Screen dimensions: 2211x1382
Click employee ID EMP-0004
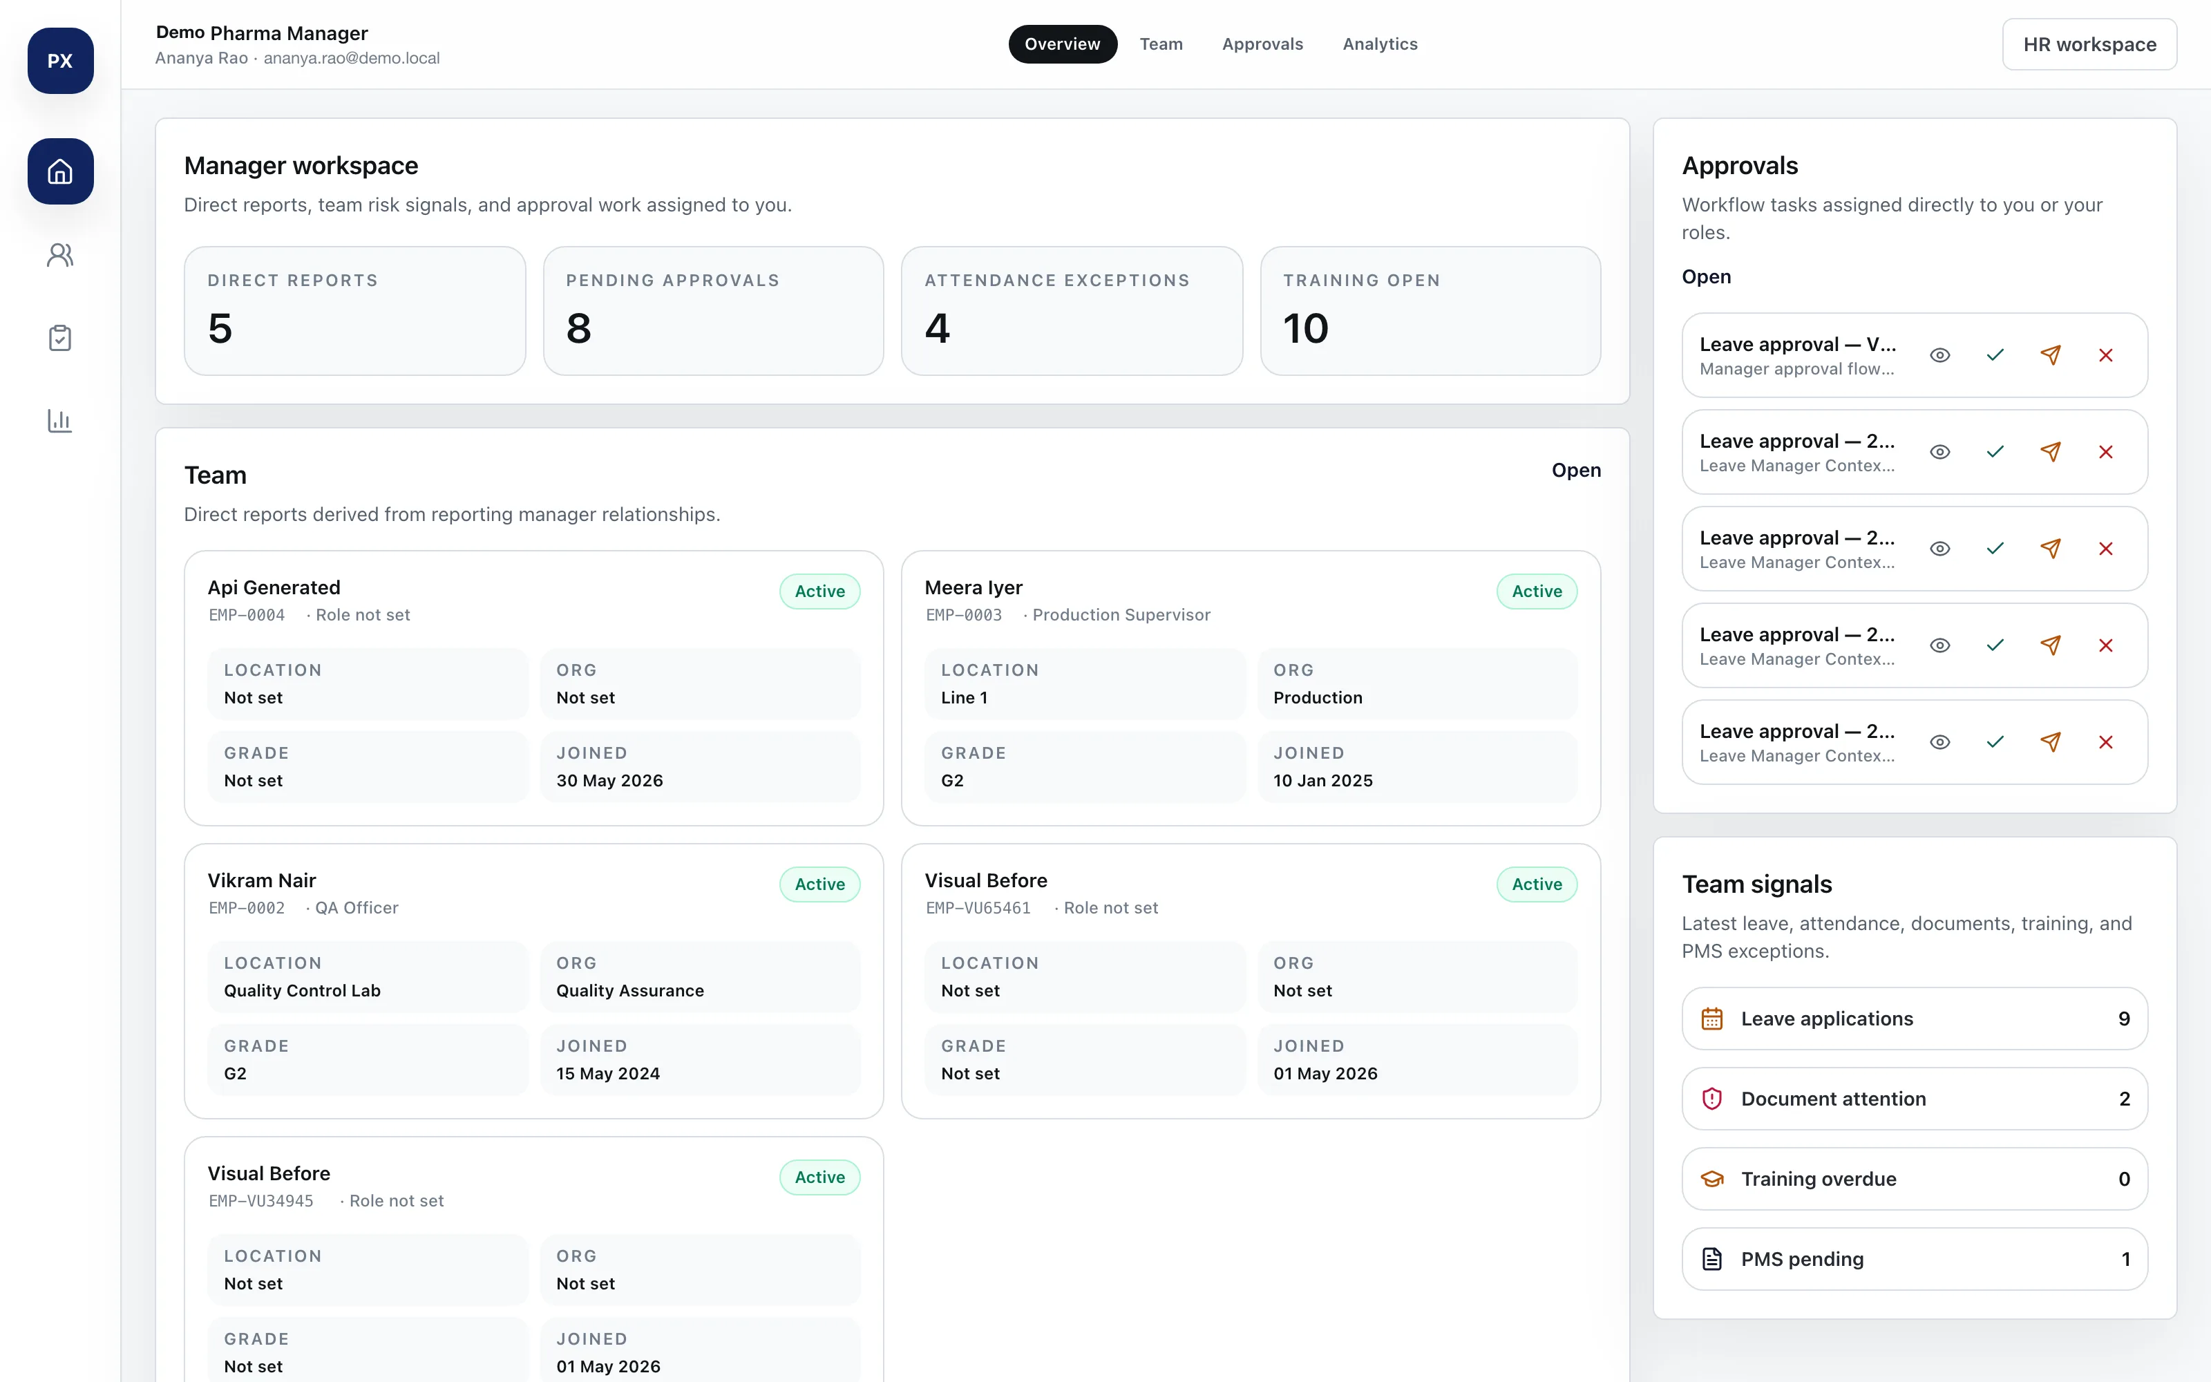click(x=247, y=615)
